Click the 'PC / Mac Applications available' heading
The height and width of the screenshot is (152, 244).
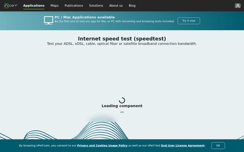[x=85, y=17]
